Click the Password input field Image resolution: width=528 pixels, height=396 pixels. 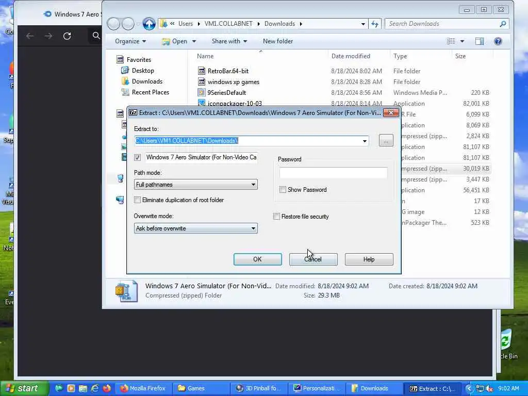tap(334, 173)
